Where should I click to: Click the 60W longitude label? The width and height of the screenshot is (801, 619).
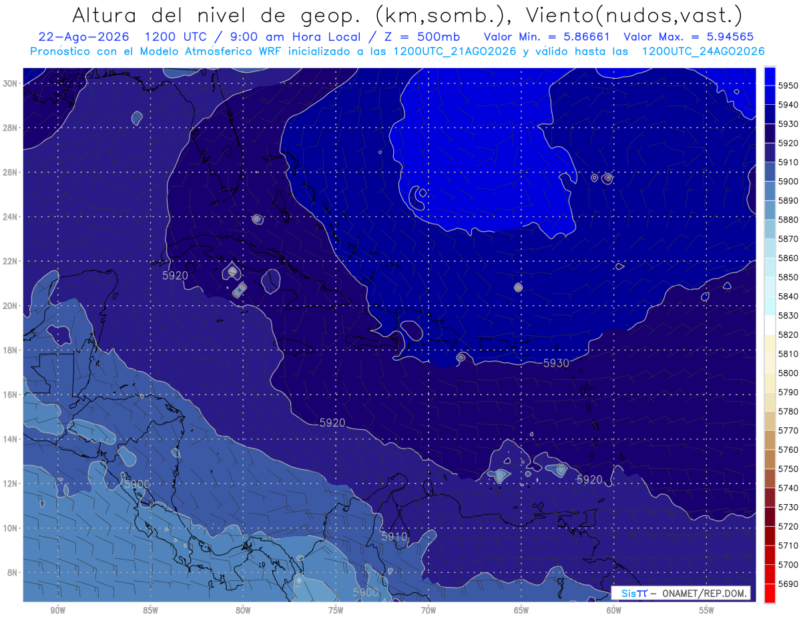[614, 610]
